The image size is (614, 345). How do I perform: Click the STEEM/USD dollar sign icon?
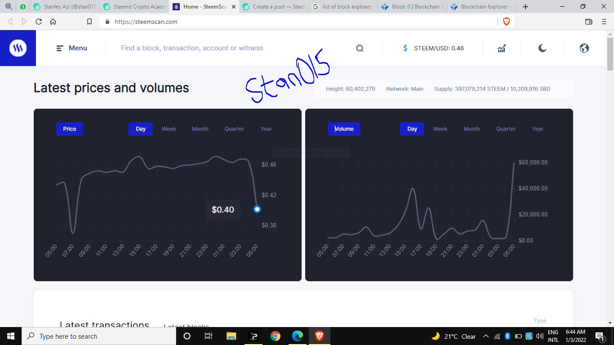(405, 48)
